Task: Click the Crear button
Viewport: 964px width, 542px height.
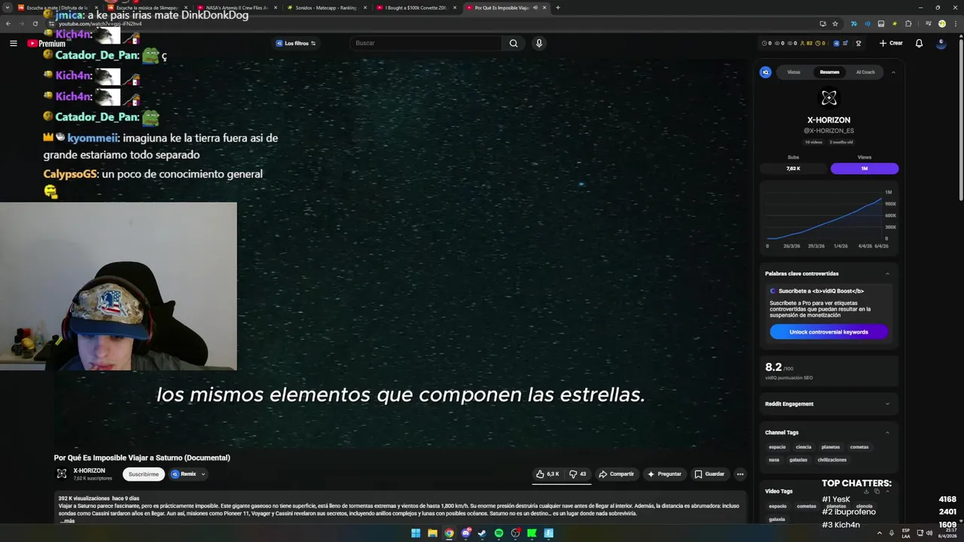Action: 891,43
